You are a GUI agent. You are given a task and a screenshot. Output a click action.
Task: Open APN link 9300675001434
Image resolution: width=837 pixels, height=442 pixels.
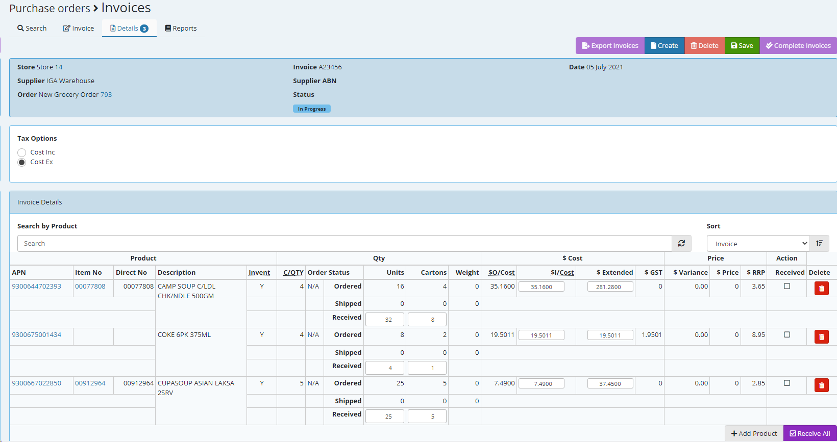pos(36,334)
